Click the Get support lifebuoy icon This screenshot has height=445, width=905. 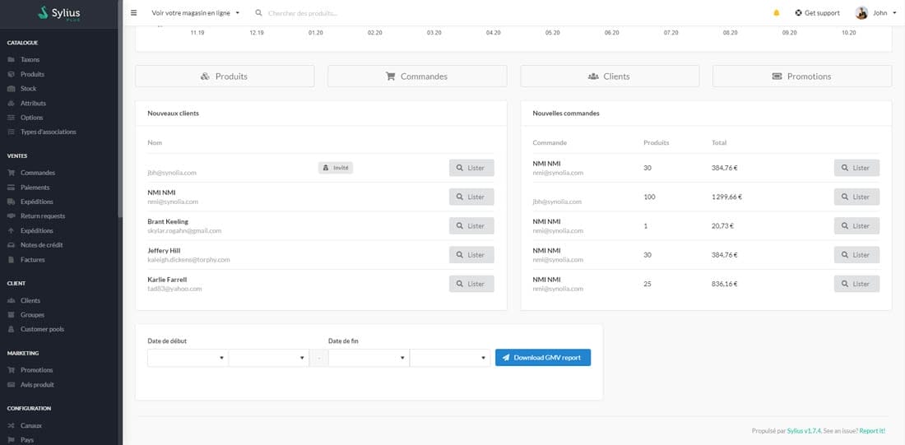tap(798, 12)
